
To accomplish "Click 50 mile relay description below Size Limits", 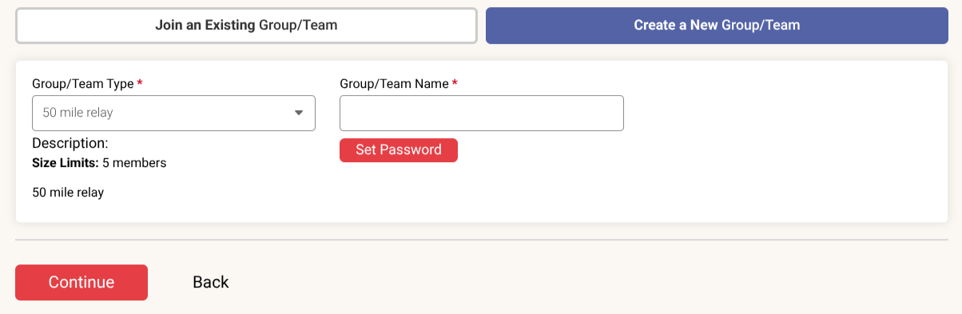I will click(x=68, y=193).
